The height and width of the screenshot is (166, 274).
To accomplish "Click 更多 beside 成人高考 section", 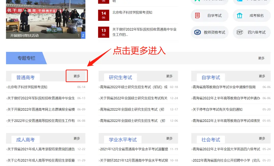I will [77, 138].
